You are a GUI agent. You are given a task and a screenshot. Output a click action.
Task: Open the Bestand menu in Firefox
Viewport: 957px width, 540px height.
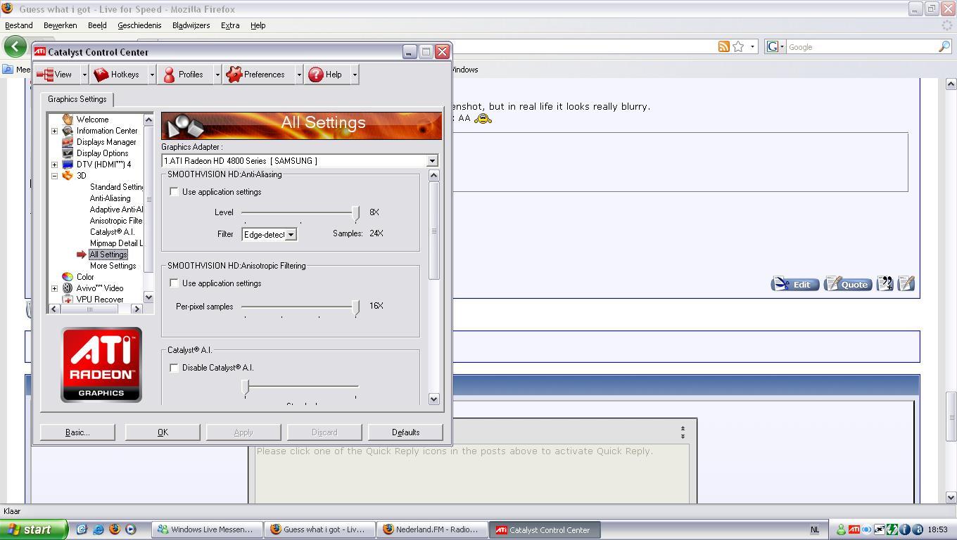coord(19,25)
